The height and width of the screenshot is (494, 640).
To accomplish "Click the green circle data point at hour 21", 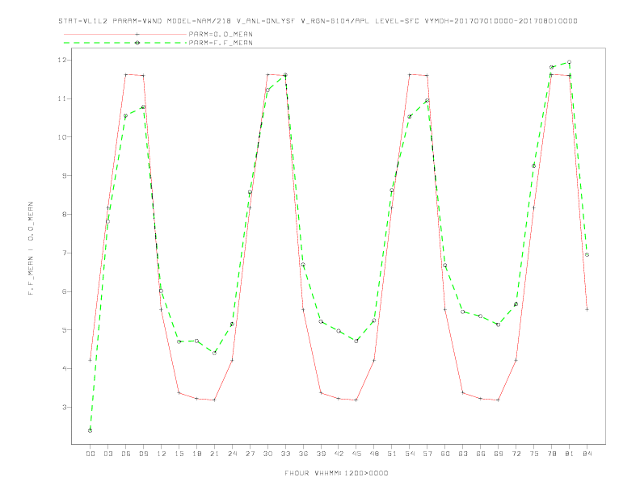I will pos(214,353).
